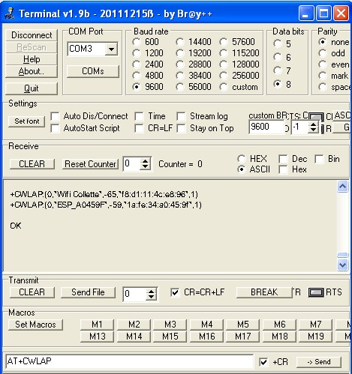352x374 pixels.
Task: Select 600 baud rate
Action: pos(137,42)
